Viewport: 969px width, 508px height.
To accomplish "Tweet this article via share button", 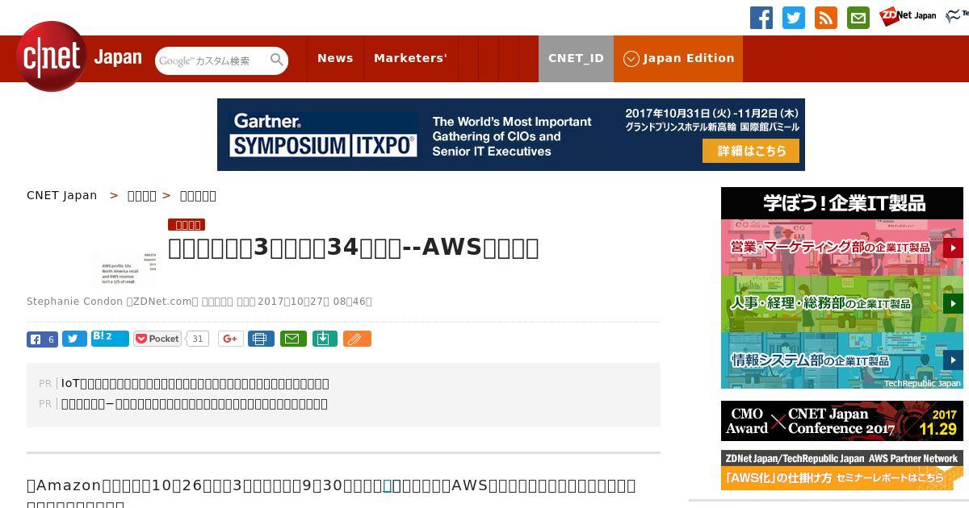I will point(74,339).
